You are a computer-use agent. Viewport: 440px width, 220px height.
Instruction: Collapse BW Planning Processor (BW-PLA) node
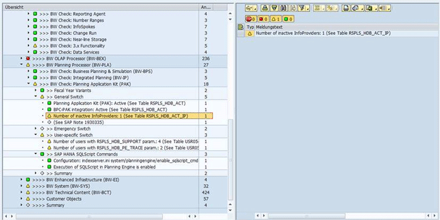[x=22, y=65]
